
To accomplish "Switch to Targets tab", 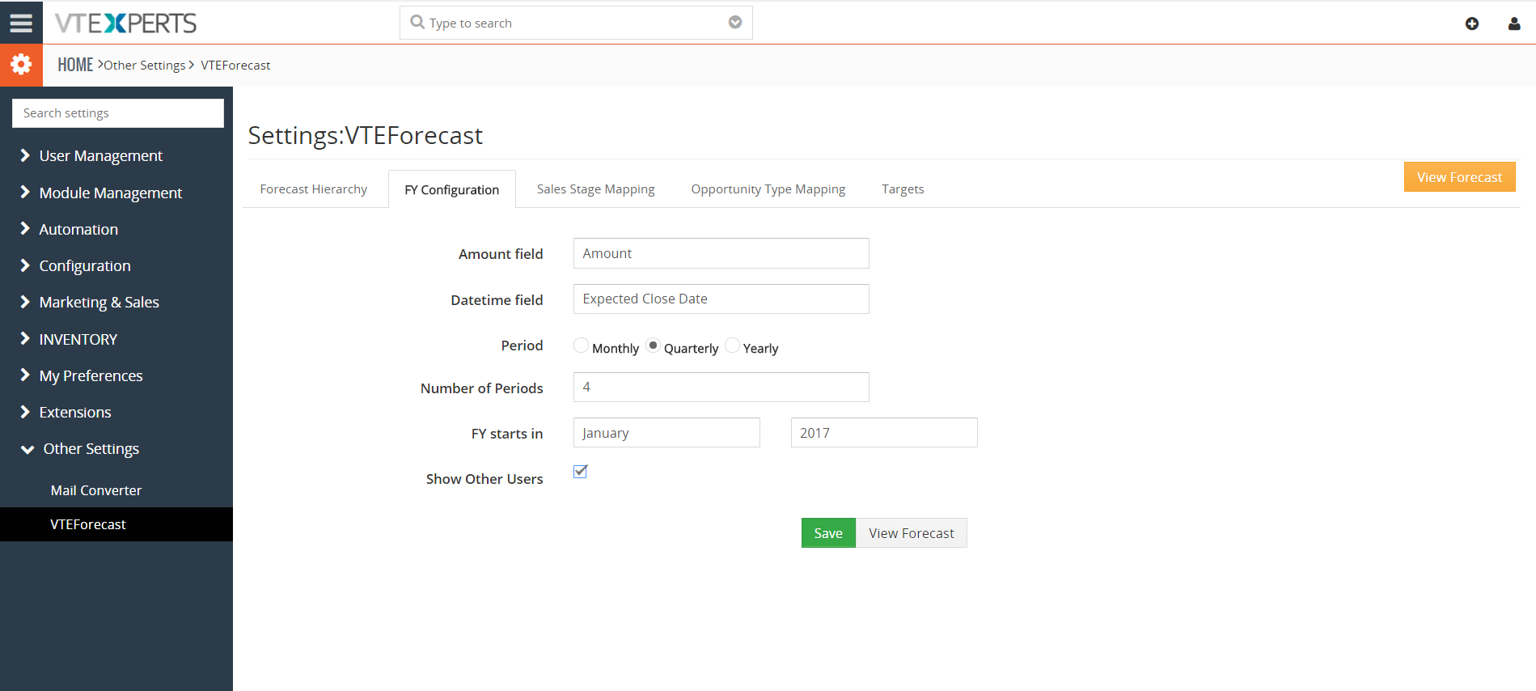I will click(x=903, y=189).
